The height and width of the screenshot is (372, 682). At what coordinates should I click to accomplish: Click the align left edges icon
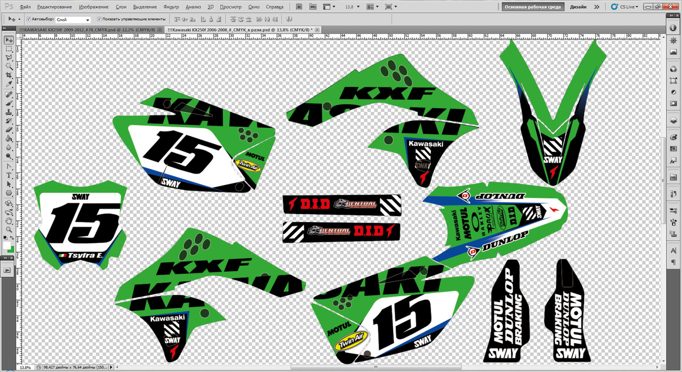pos(203,19)
